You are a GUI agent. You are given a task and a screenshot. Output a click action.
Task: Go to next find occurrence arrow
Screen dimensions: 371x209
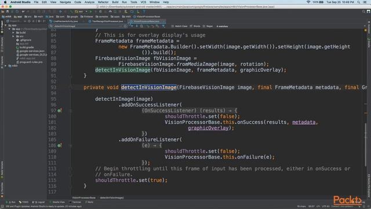[x=137, y=26]
